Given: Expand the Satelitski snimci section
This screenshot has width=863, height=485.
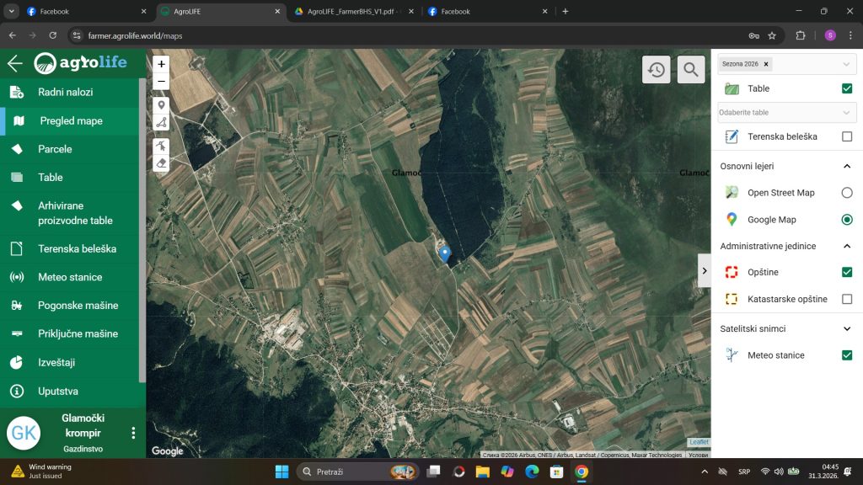Looking at the screenshot, I should (x=847, y=328).
